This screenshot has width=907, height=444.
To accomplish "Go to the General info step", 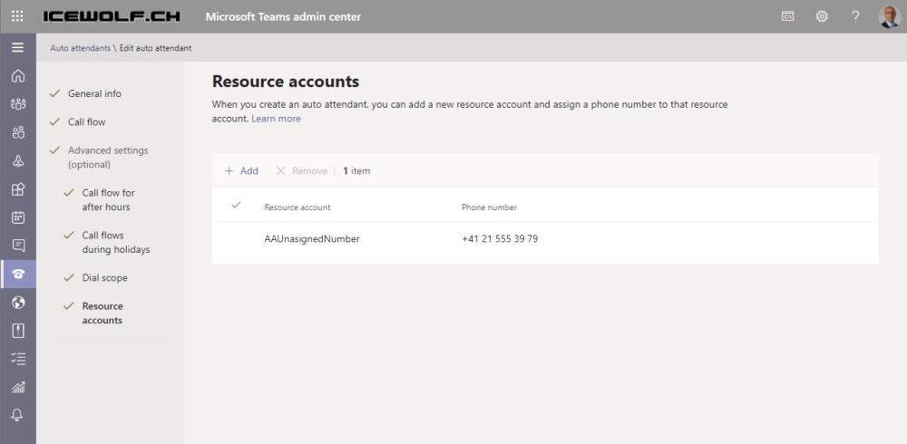I will (94, 93).
